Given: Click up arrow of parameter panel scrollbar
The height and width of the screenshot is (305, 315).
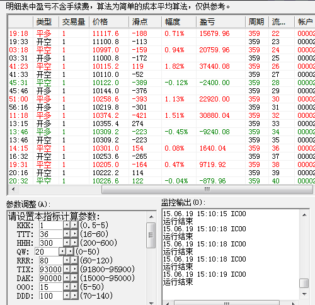Looking at the screenshot, I should coord(151,217).
